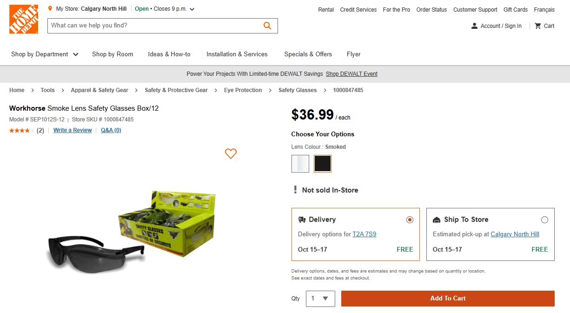Click the store location pin icon
The image size is (570, 313).
click(50, 8)
